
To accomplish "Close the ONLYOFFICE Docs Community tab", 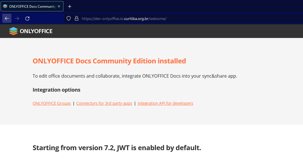I will pos(59,6).
